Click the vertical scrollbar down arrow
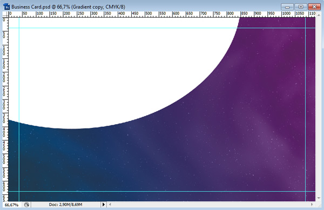The height and width of the screenshot is (210, 324). coord(319,198)
